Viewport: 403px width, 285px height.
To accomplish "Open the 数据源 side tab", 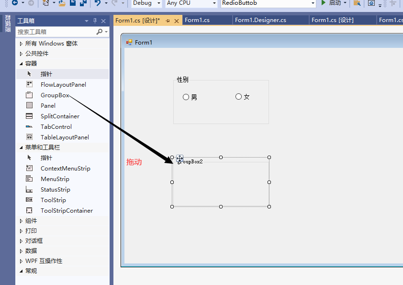I will 8,23.
